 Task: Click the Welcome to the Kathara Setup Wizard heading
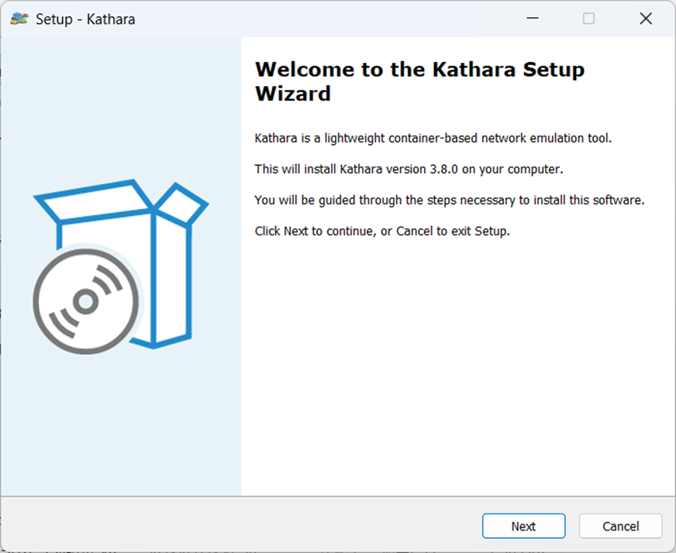(x=419, y=81)
